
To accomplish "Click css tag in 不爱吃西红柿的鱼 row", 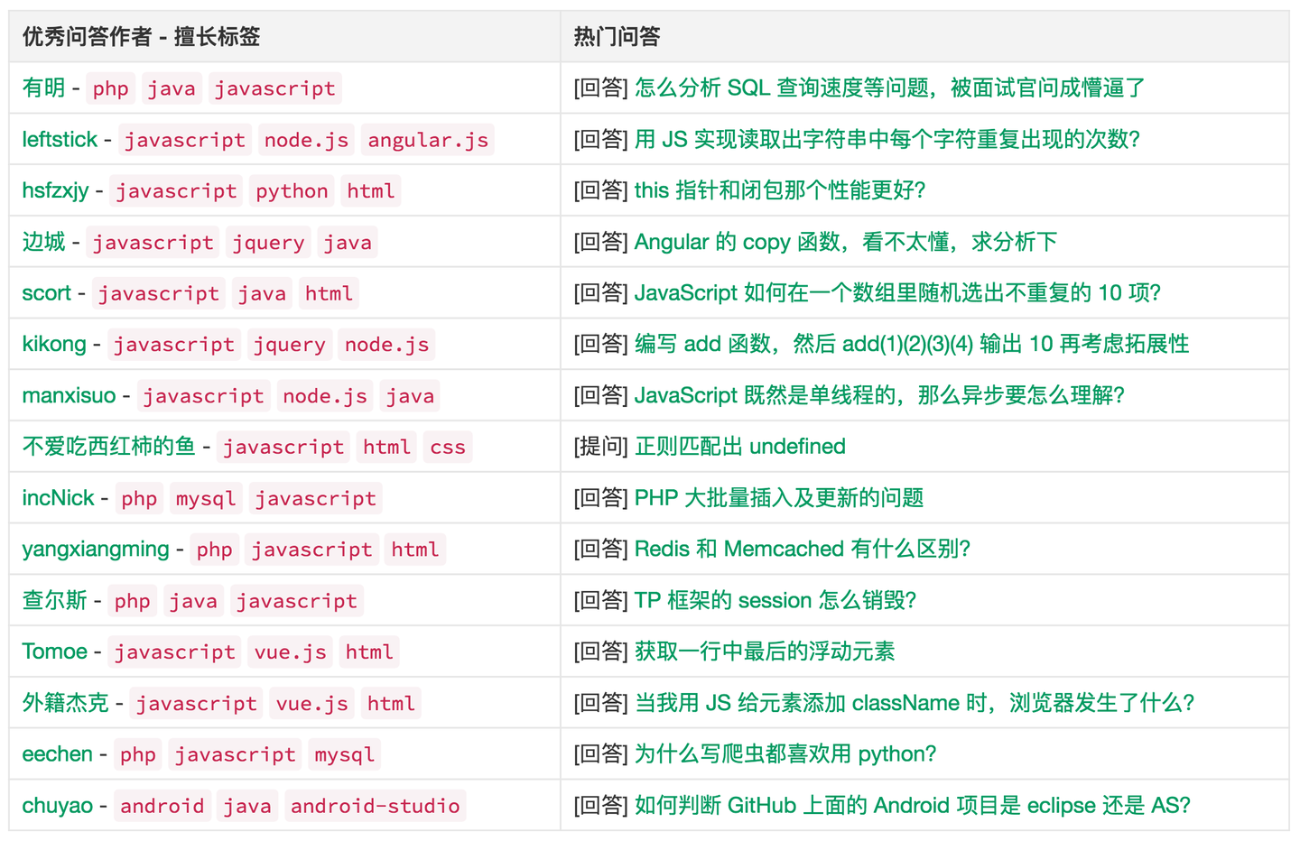I will 448,448.
